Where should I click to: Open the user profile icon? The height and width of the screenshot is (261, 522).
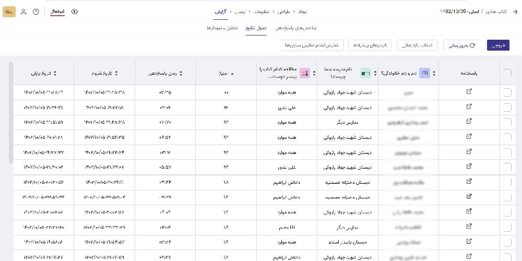click(23, 11)
